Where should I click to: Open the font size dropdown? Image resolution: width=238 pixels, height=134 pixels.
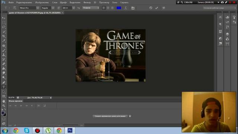[x=74, y=8]
